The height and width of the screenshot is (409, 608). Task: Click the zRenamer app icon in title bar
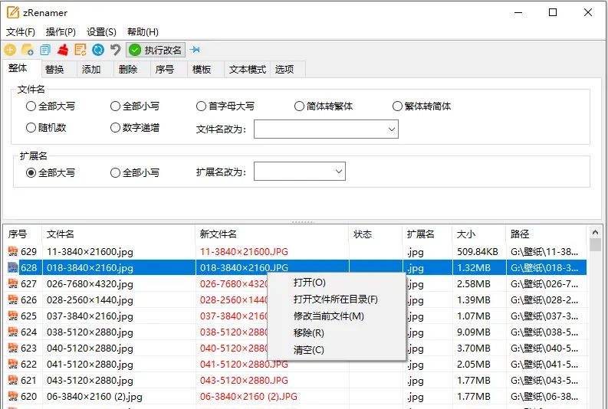click(13, 12)
